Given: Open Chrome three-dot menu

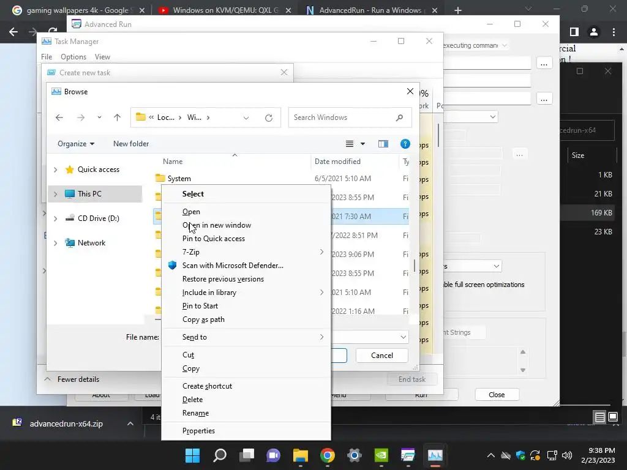Looking at the screenshot, I should pos(614,32).
